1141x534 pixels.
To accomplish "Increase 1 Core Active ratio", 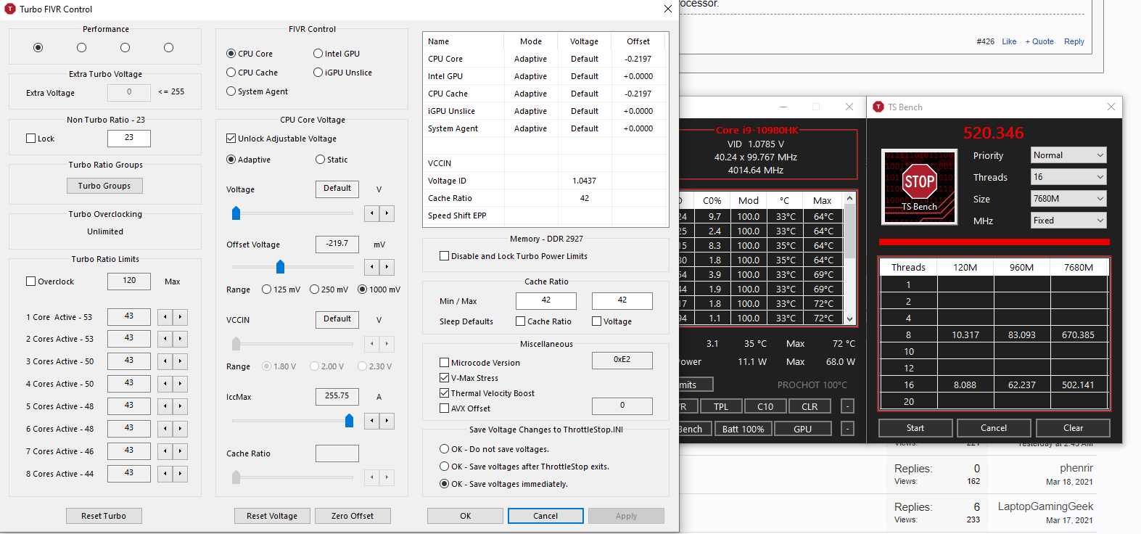I will (181, 317).
